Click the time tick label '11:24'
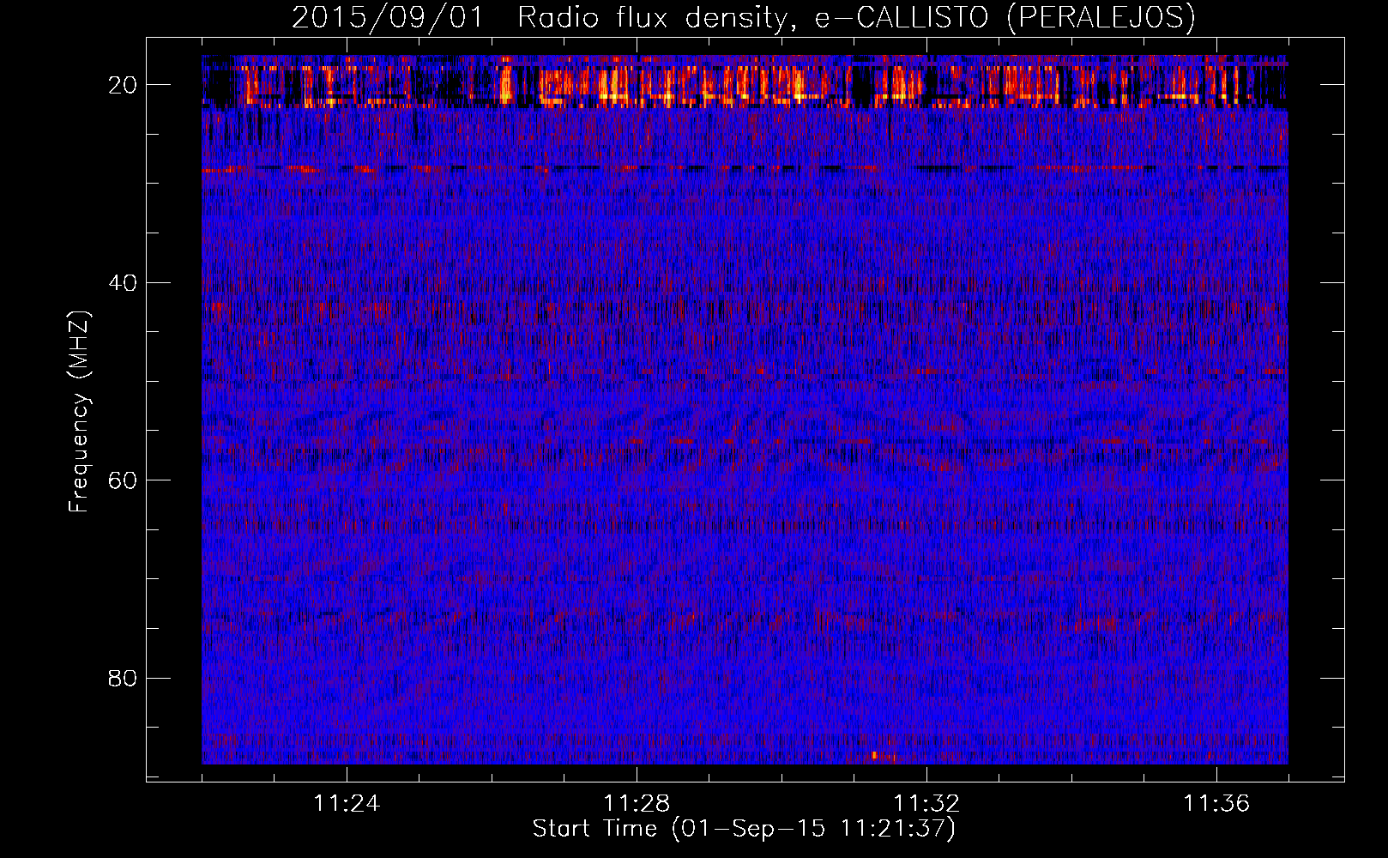Viewport: 1388px width, 858px height. pyautogui.click(x=347, y=804)
